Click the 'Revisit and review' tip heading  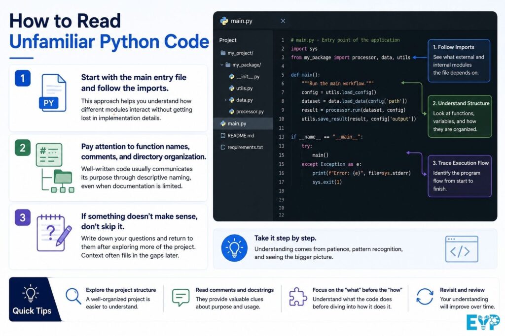[x=462, y=290]
